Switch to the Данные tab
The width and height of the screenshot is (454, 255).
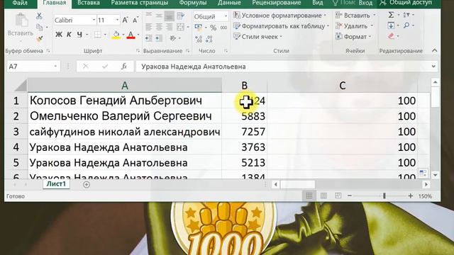[x=229, y=3]
